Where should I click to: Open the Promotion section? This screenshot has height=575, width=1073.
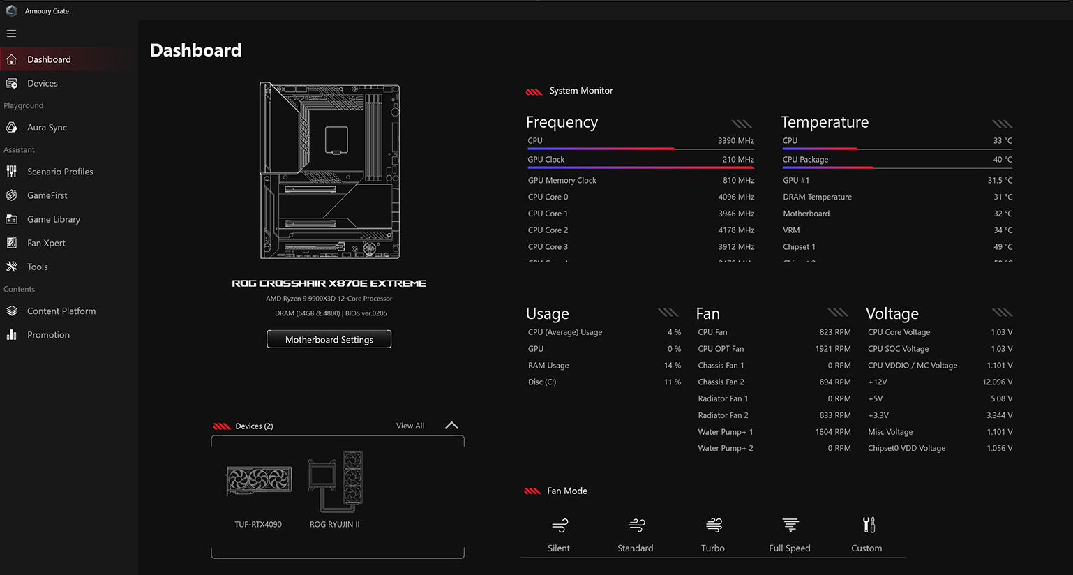tap(48, 334)
